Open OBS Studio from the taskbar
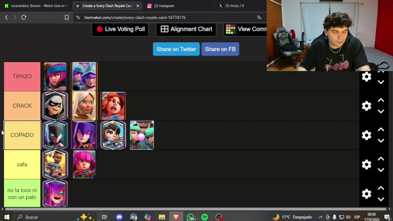This screenshot has height=221, width=393. point(219,217)
